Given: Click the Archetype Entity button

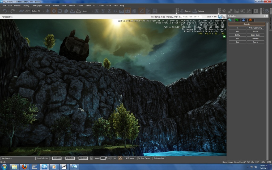Looking at the screenshot, I should (x=255, y=28).
